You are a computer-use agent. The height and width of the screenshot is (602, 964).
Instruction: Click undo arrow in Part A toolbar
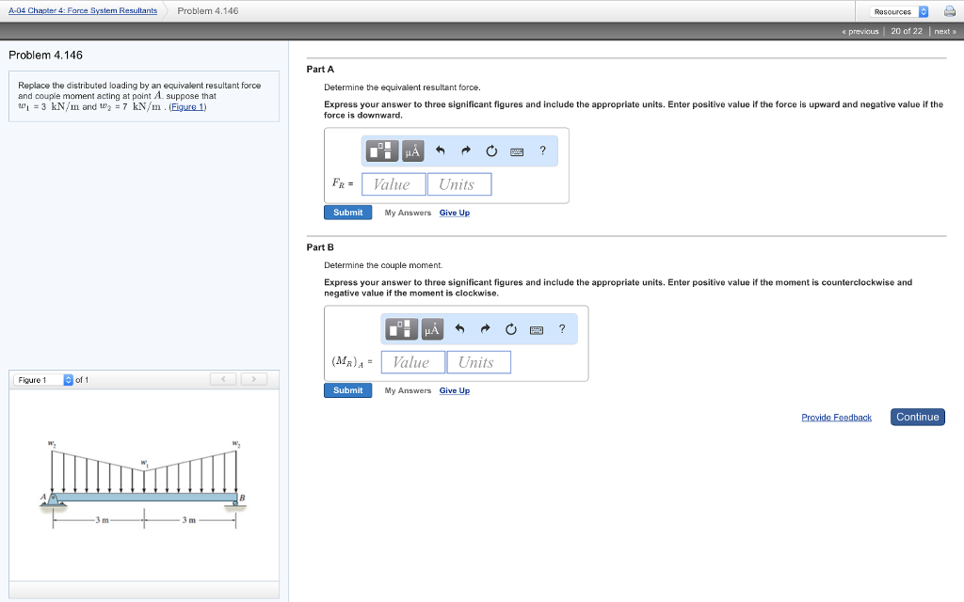441,150
